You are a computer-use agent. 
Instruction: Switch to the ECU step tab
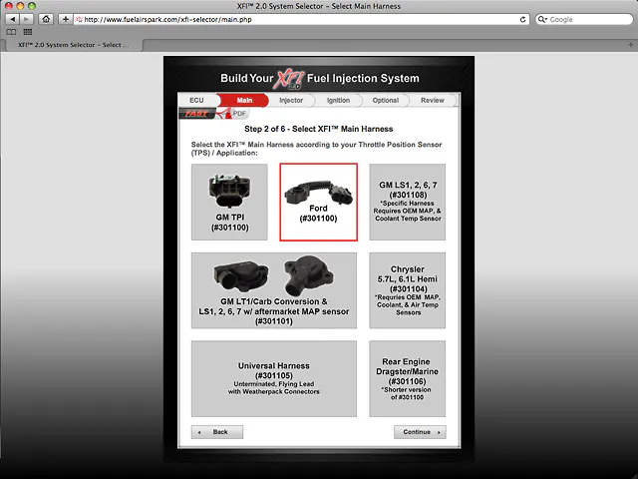tap(196, 100)
